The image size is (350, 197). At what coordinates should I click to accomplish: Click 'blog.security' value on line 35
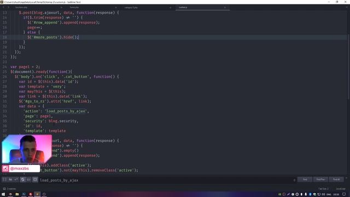click(63, 121)
